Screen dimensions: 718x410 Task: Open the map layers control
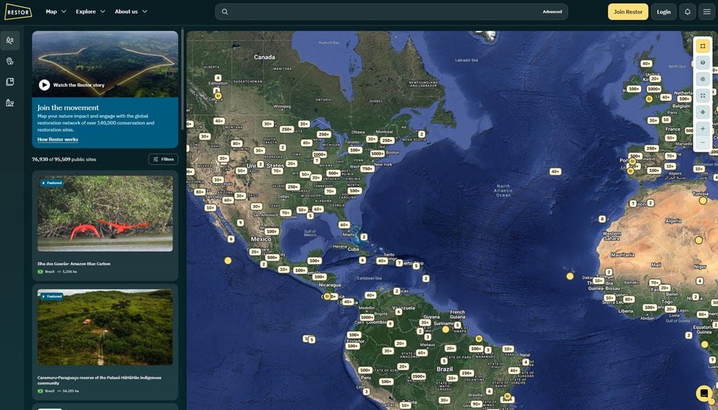(702, 63)
